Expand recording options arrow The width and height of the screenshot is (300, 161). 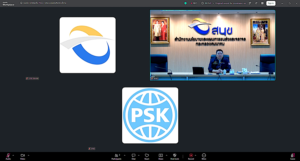pyautogui.click(x=195, y=155)
